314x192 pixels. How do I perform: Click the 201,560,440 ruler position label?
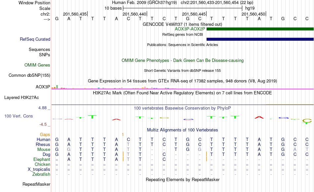coord(135,14)
